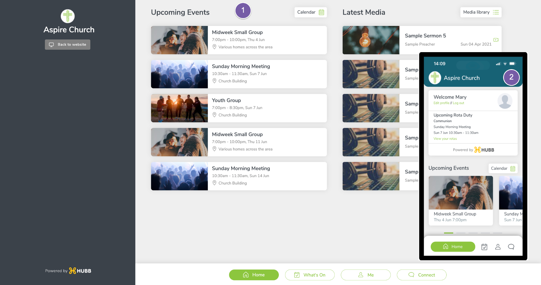This screenshot has width=541, height=285.
Task: Click the Aspire Church cross logo in sidebar
Action: [68, 16]
